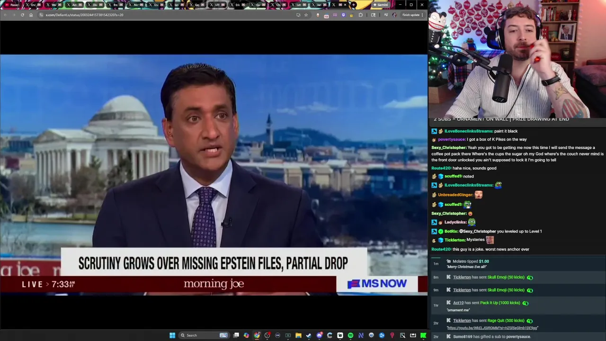Bookmark this page with the star icon
The width and height of the screenshot is (606, 341).
click(x=306, y=15)
